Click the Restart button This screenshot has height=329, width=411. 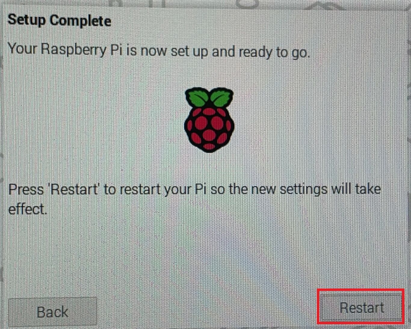tap(361, 307)
